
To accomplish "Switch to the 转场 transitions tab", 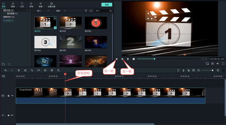I will pyautogui.click(x=31, y=5).
